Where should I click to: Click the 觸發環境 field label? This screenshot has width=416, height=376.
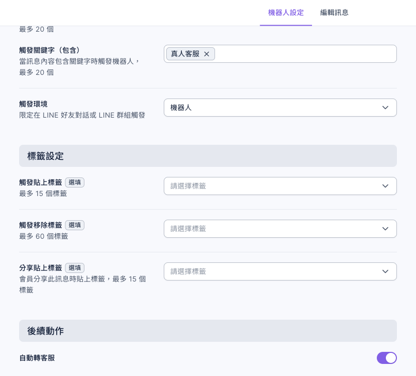34,104
